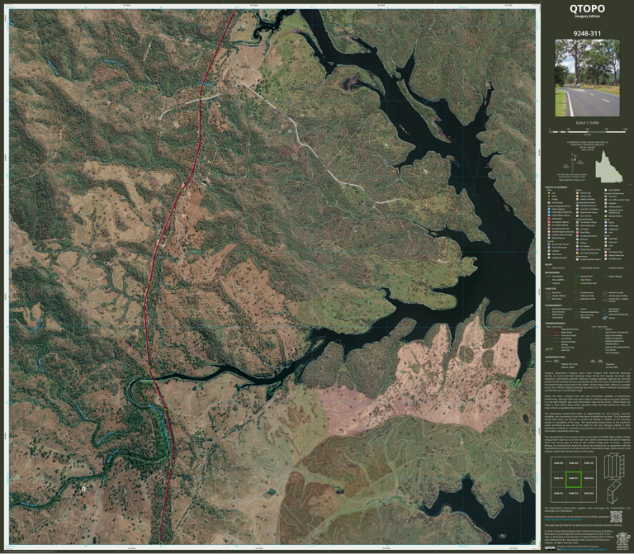Click the Queensland state locator map
The height and width of the screenshot is (554, 634).
[x=609, y=167]
